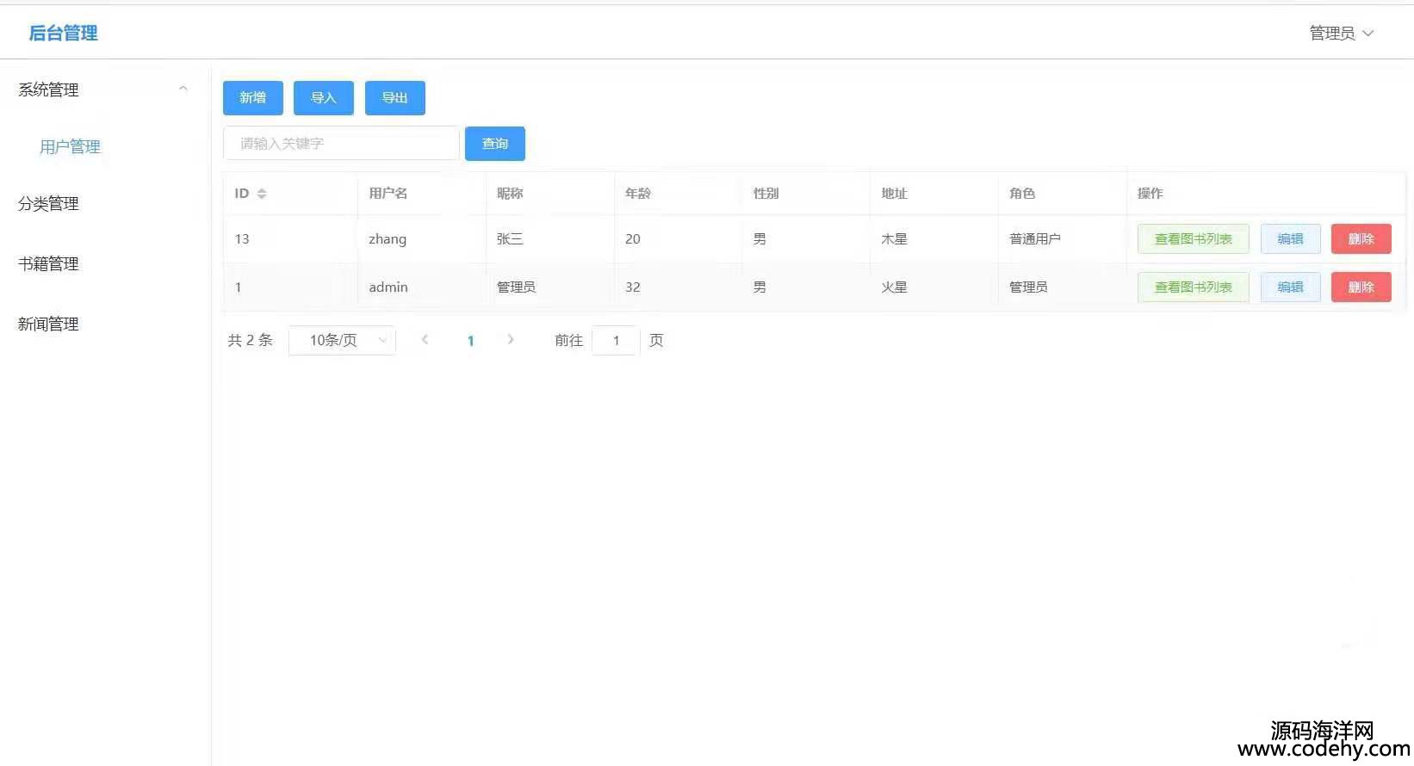Open the 10条/页 page size dropdown
Screen dimensions: 1414x766
(x=342, y=341)
